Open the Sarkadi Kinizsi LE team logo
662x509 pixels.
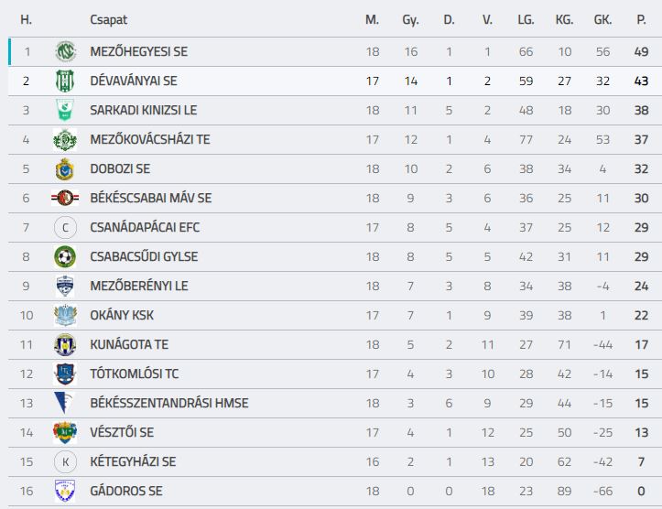coord(65,110)
